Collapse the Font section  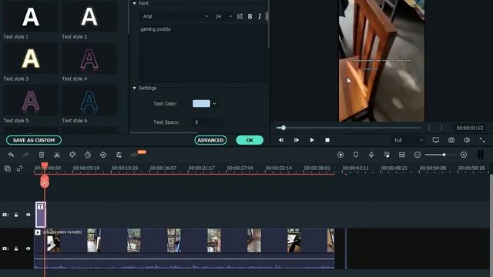tap(135, 3)
